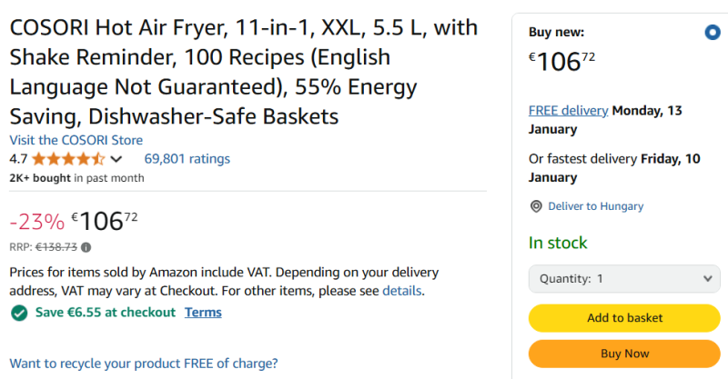Expand the rating breakdown chevron
Image resolution: width=728 pixels, height=379 pixels.
[116, 159]
